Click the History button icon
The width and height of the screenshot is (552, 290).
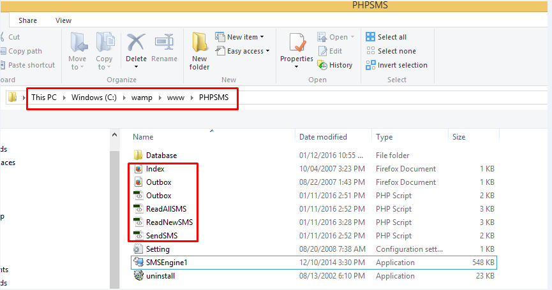(322, 65)
